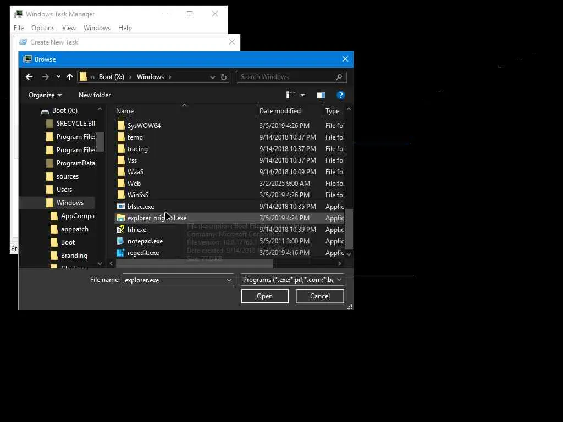Viewport: 563px width, 422px height.
Task: Select the WaaS folder icon
Action: click(121, 172)
